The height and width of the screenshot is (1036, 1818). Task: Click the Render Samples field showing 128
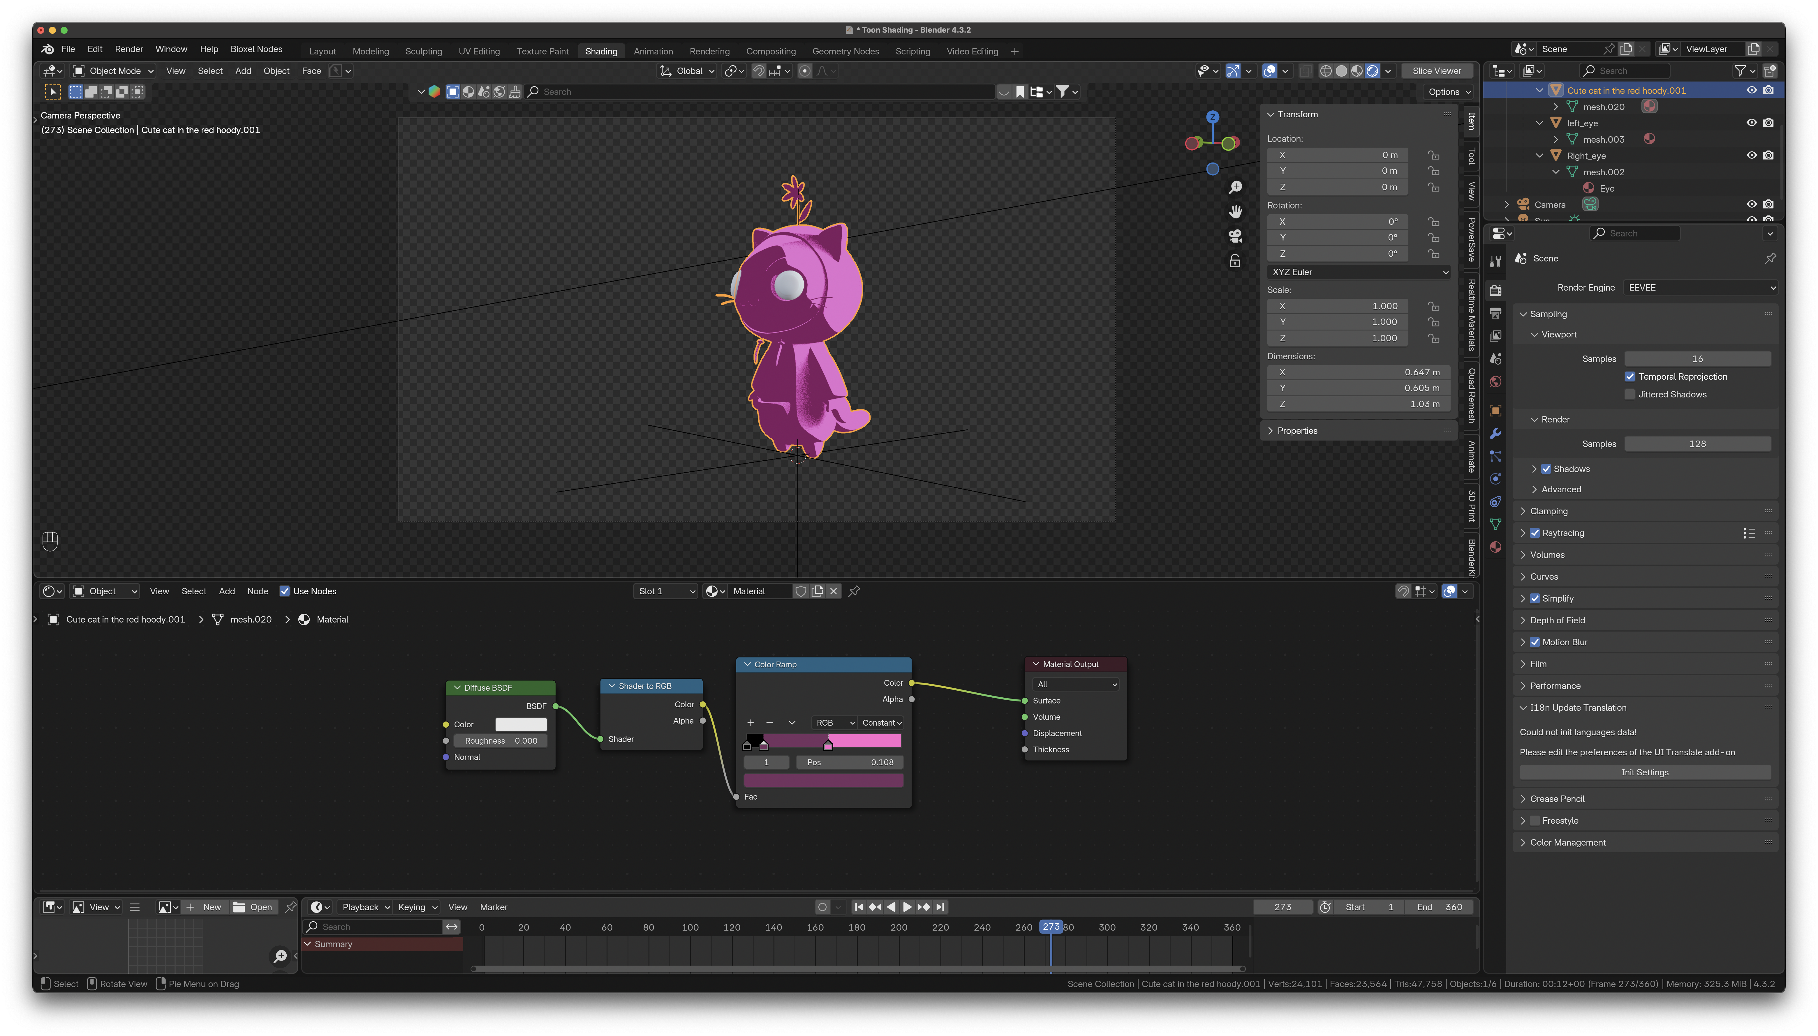1697,444
